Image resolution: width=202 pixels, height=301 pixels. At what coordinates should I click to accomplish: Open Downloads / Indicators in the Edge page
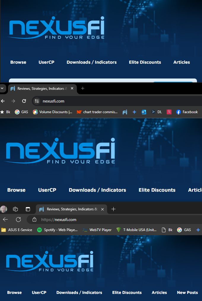79,292
